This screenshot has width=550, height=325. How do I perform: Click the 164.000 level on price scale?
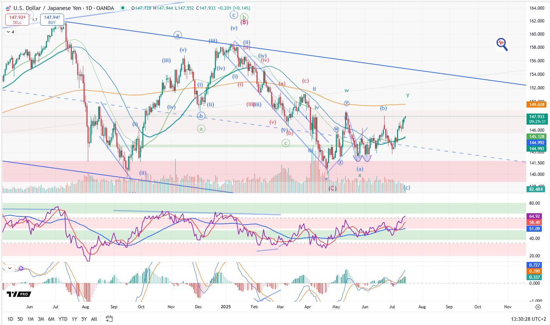pos(537,8)
